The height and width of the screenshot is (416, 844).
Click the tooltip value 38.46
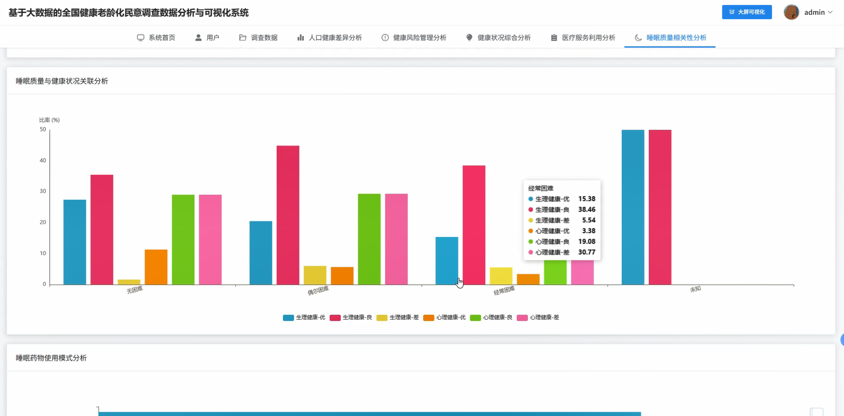[x=587, y=210]
